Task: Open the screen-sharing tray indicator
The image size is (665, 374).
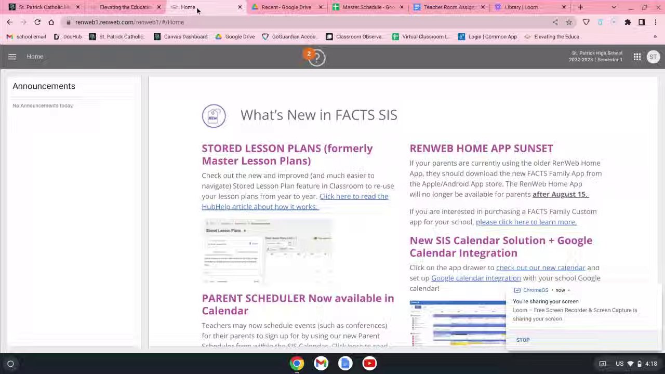Action: pyautogui.click(x=603, y=364)
